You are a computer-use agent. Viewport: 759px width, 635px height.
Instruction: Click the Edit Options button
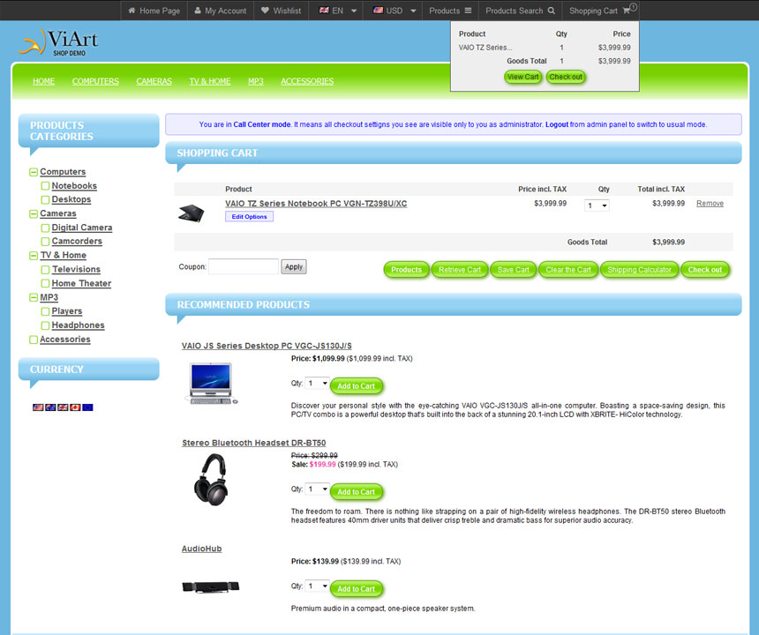249,217
